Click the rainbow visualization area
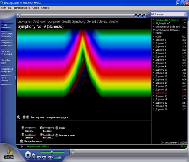 84,63
